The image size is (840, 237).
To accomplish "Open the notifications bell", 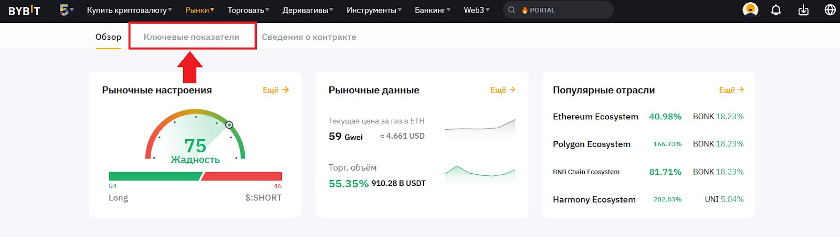I will pyautogui.click(x=776, y=10).
